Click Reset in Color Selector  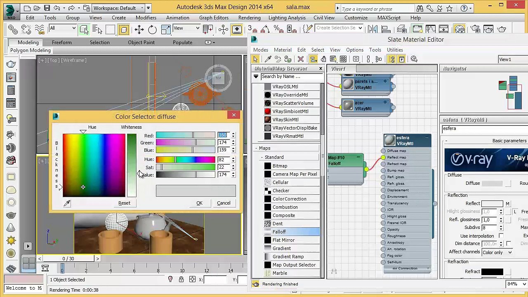coord(124,203)
